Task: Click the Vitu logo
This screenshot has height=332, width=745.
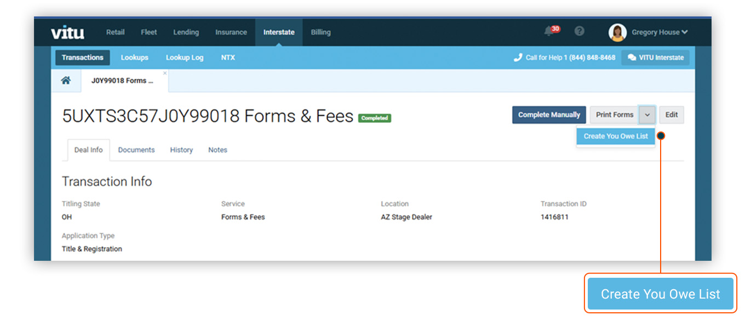Action: pyautogui.click(x=68, y=32)
